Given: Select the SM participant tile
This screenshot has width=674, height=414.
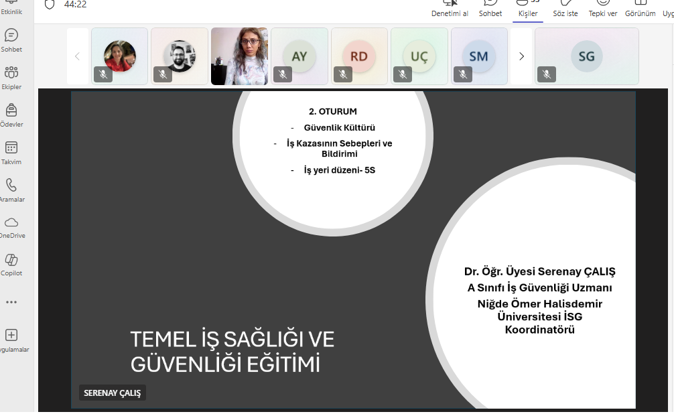Looking at the screenshot, I should pos(479,56).
